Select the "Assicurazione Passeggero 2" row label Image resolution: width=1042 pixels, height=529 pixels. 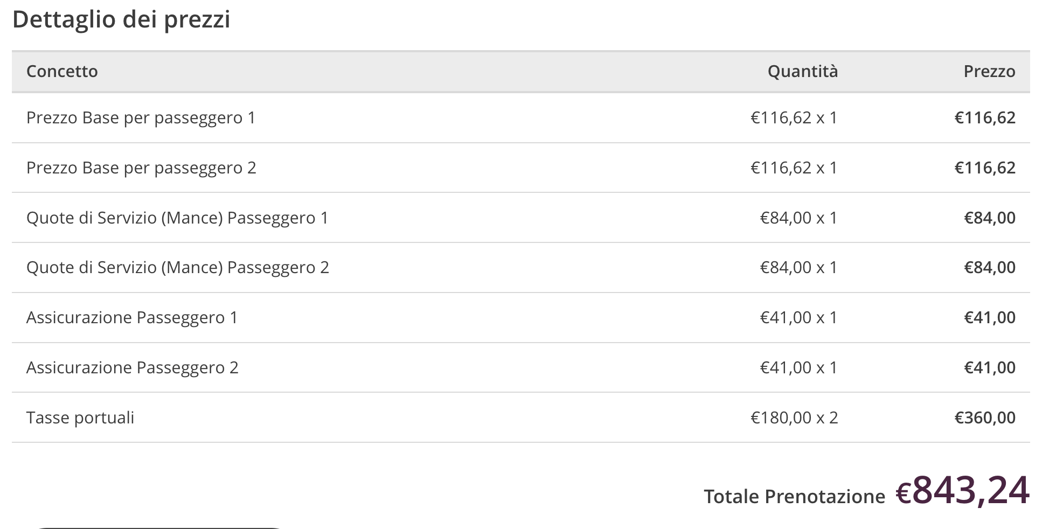click(x=132, y=368)
